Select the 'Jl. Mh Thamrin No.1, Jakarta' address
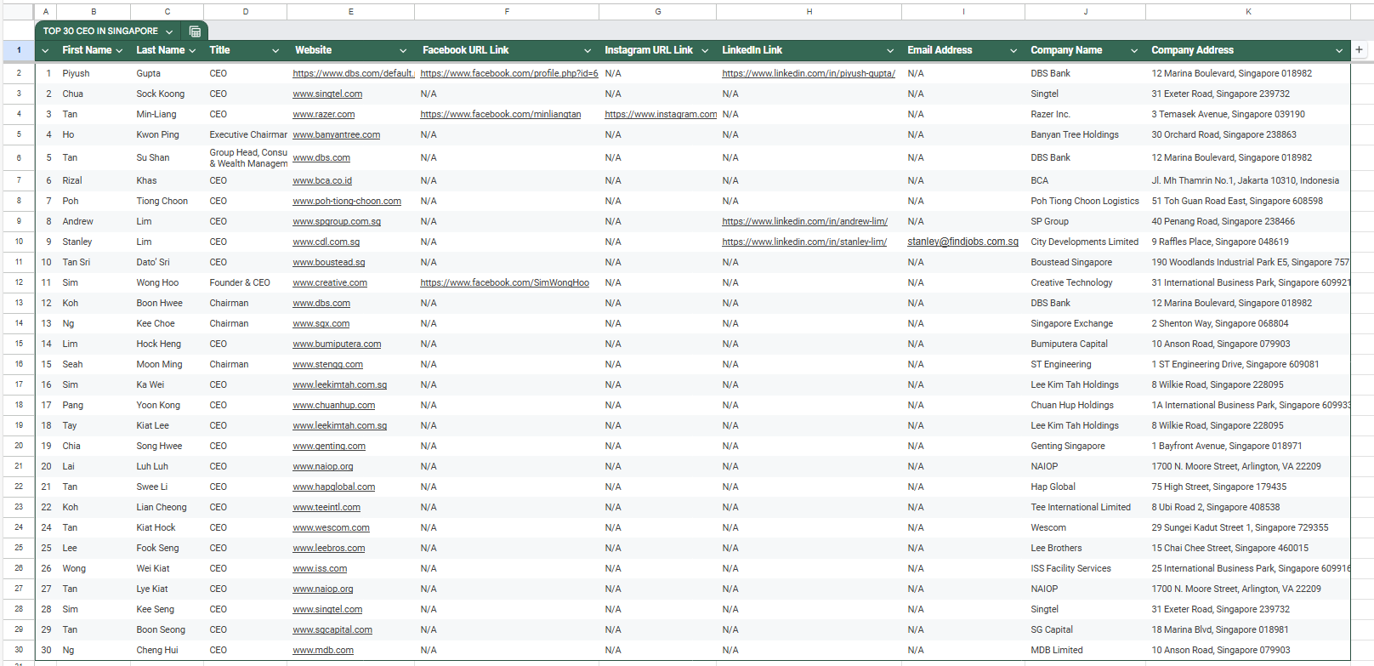The height and width of the screenshot is (666, 1374). [1248, 181]
